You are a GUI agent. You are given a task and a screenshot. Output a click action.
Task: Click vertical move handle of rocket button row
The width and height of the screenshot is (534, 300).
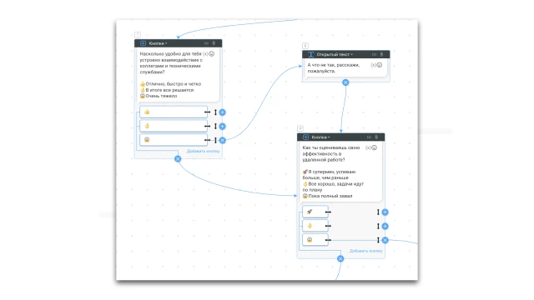pyautogui.click(x=378, y=212)
